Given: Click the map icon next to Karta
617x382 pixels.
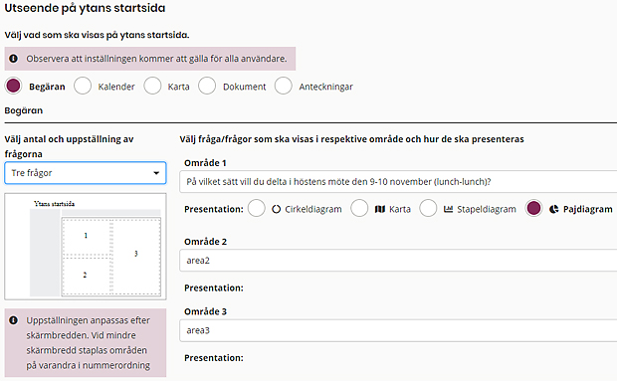Looking at the screenshot, I should 380,209.
